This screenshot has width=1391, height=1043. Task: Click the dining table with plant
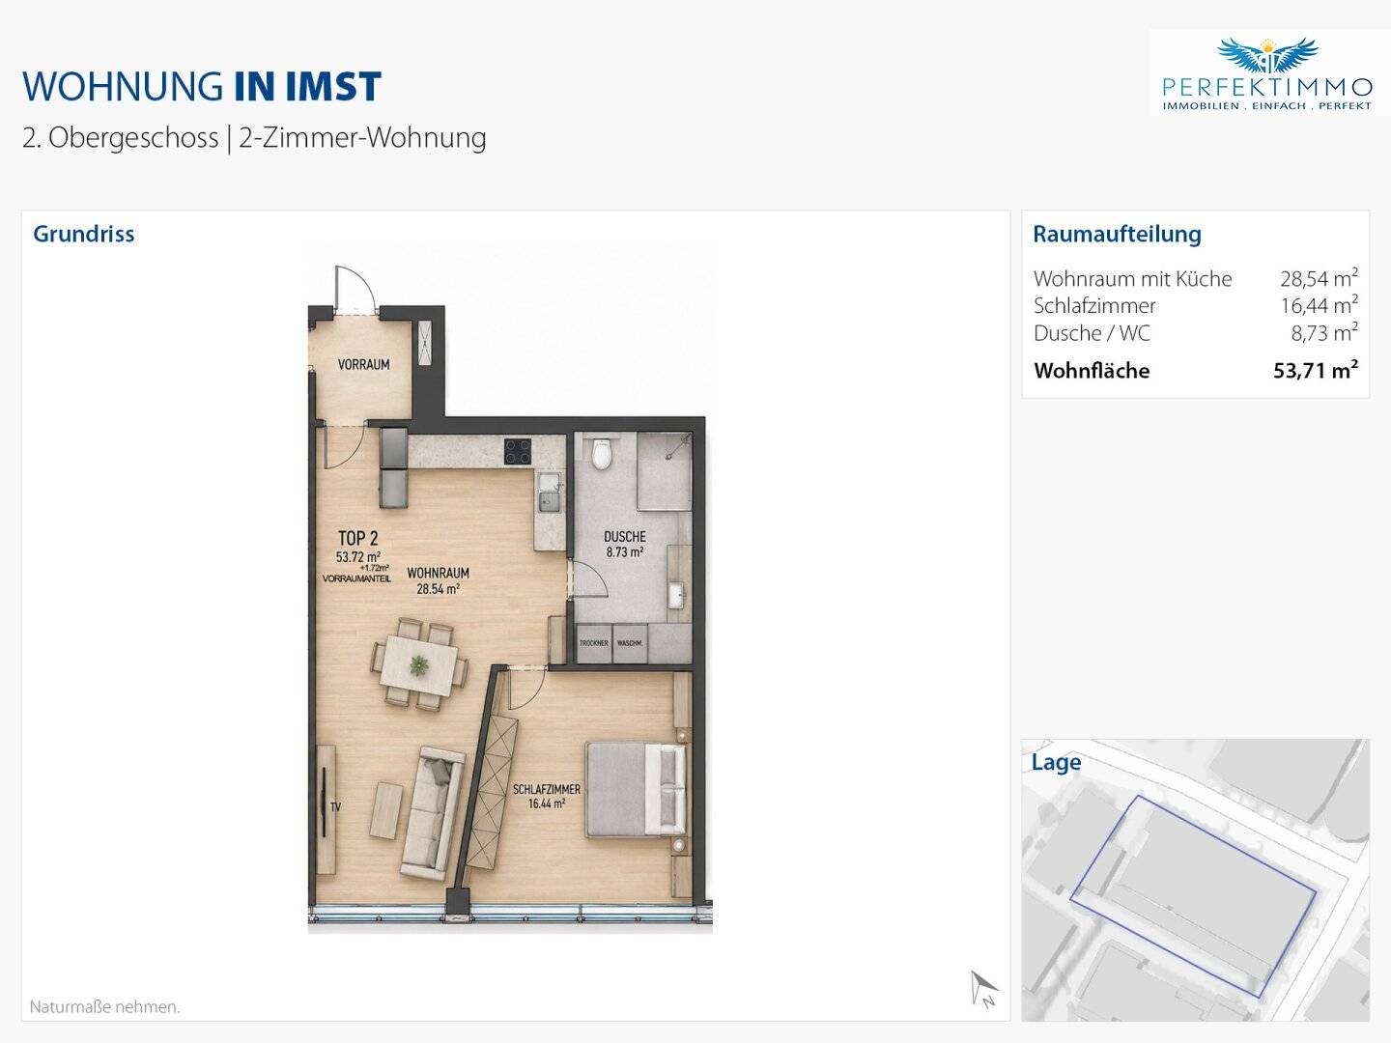(419, 665)
